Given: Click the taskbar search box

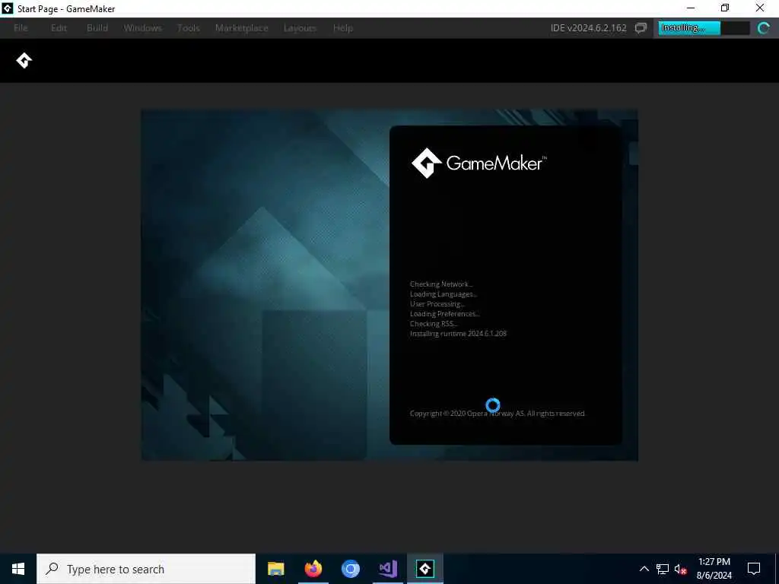Looking at the screenshot, I should point(146,569).
